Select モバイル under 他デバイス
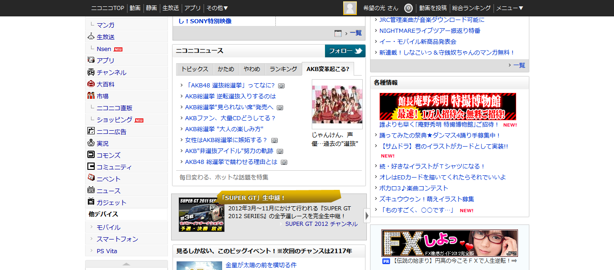The height and width of the screenshot is (270, 614). tap(108, 227)
